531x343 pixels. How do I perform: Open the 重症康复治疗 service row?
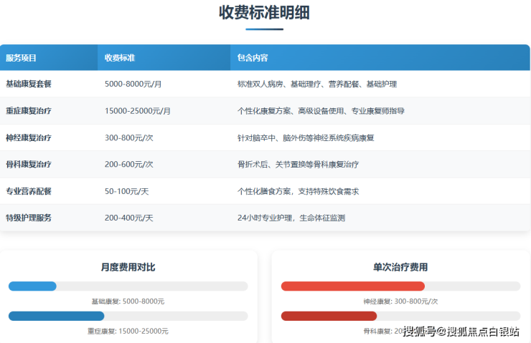[x=29, y=111]
